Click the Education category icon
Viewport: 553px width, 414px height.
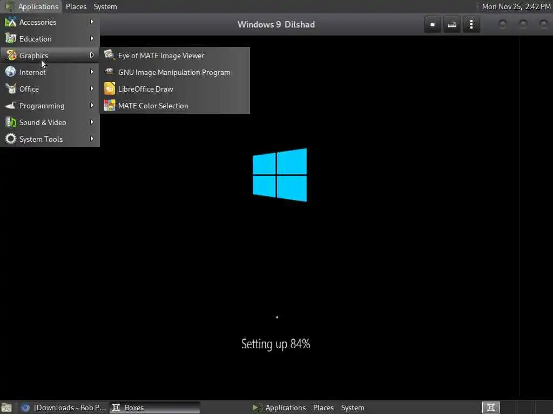(11, 39)
